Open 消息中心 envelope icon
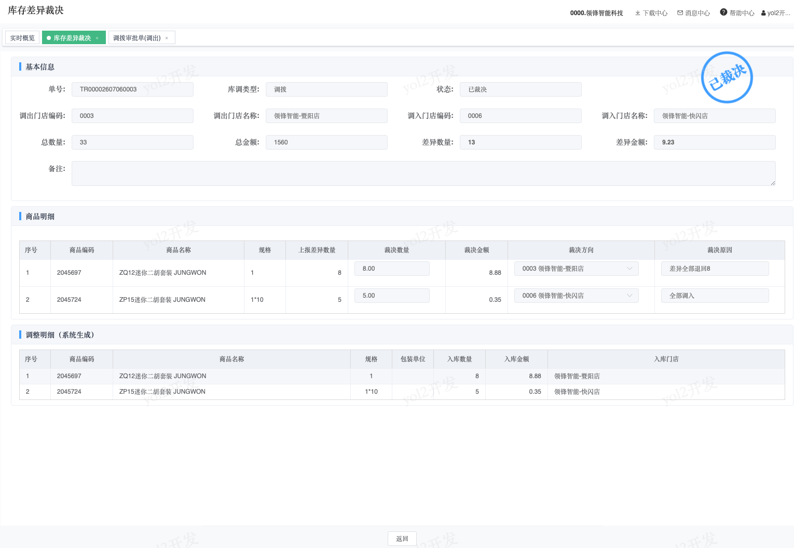Image resolution: width=794 pixels, height=548 pixels. pos(680,13)
